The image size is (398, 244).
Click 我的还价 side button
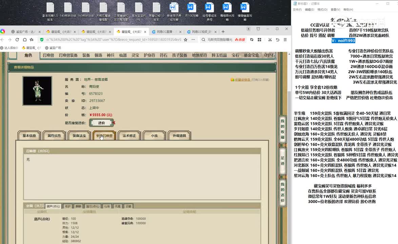click(x=282, y=192)
